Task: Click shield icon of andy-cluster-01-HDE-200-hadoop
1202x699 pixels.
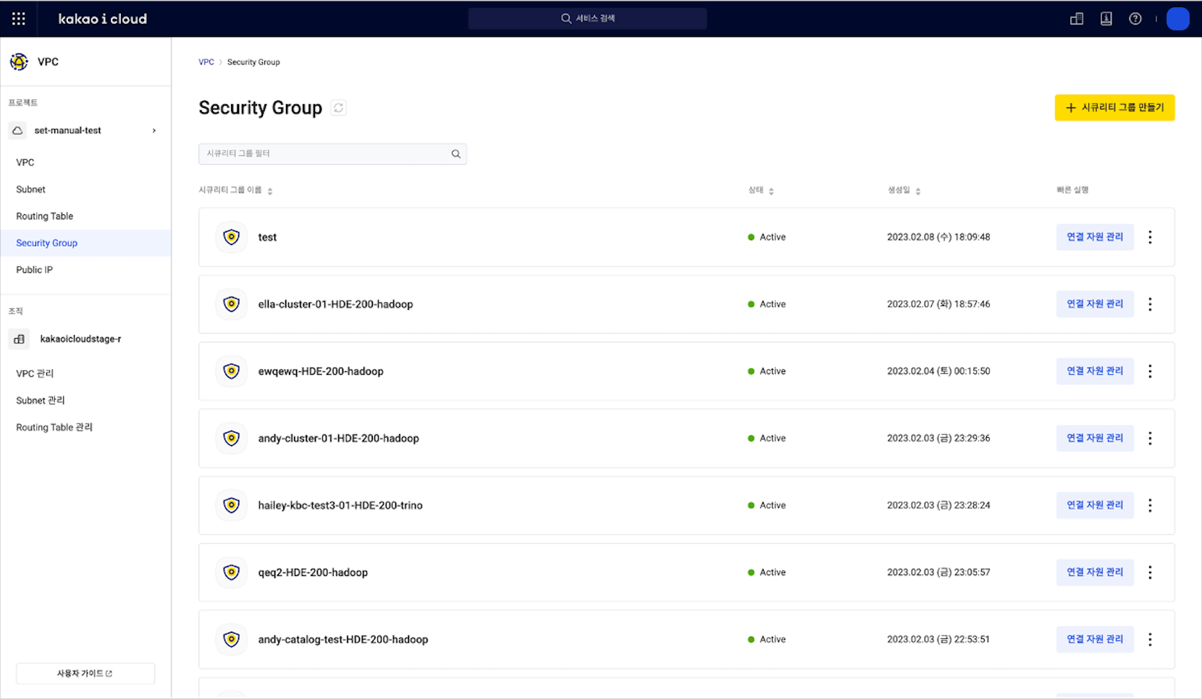Action: pos(232,439)
